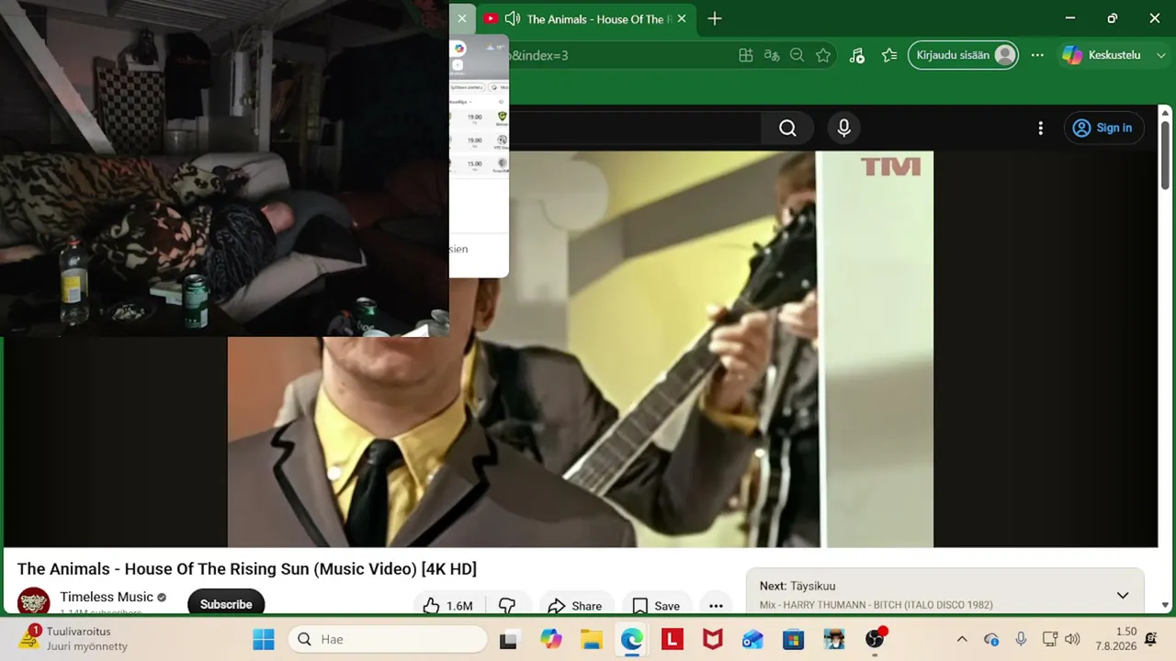Image resolution: width=1176 pixels, height=661 pixels.
Task: Launch Copilot from the taskbar
Action: pyautogui.click(x=551, y=639)
